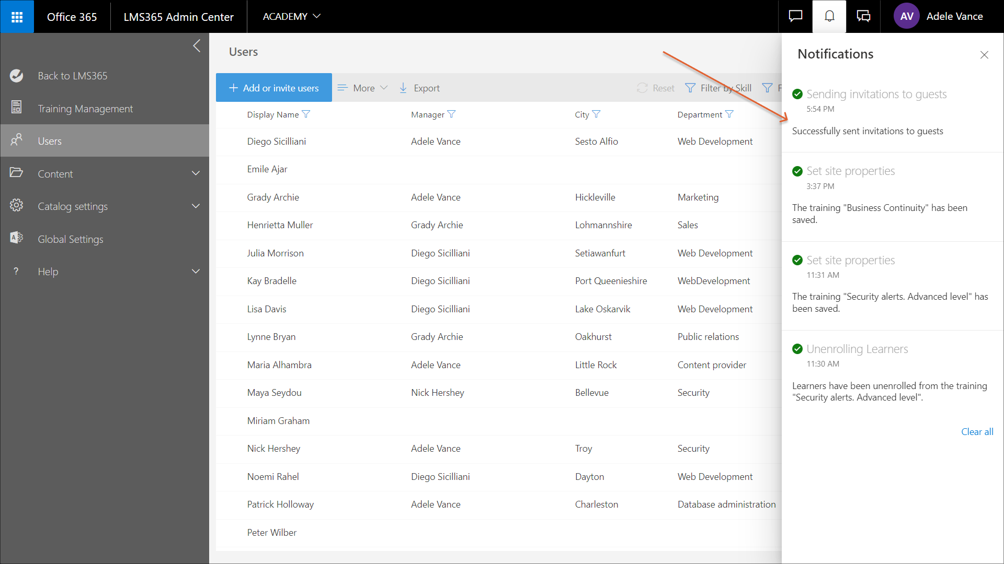Open the chat bubble icon in header
The image size is (1004, 564).
795,17
